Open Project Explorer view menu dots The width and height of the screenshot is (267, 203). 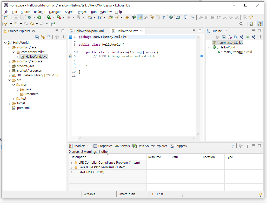64,37
